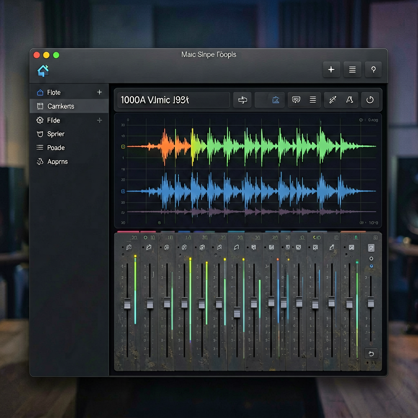The height and width of the screenshot is (418, 418).
Task: Toggle the dot beside the third channel's icon
Action: (161, 247)
